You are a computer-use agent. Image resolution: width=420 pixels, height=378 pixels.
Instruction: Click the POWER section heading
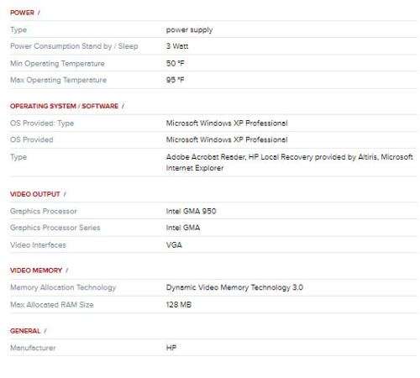tap(22, 13)
